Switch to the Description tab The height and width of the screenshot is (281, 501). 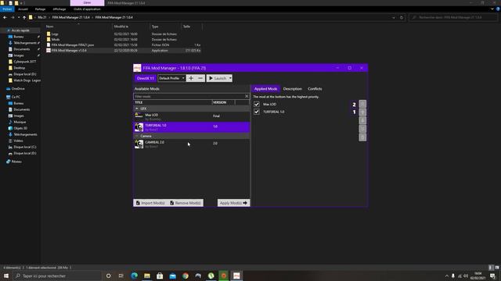coord(292,89)
